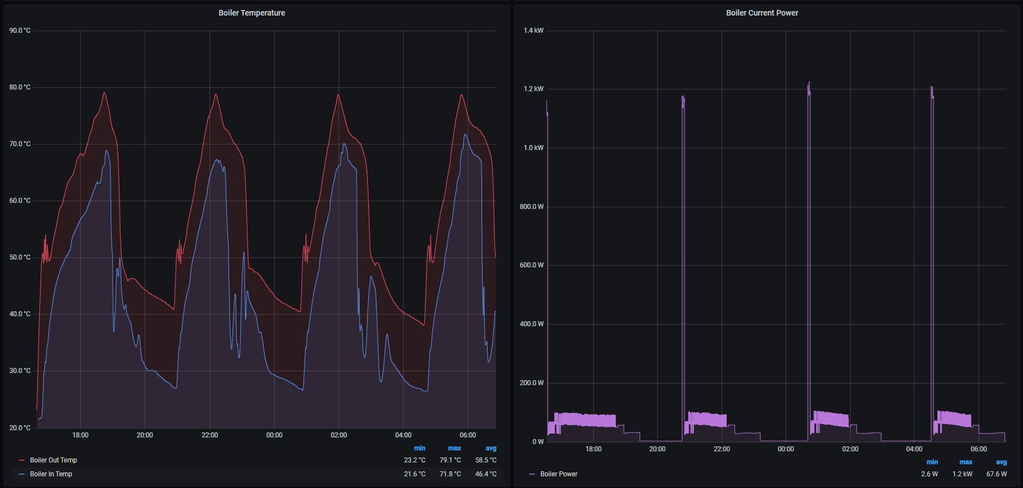Toggle the Boiler In Temp series in legend

point(51,474)
